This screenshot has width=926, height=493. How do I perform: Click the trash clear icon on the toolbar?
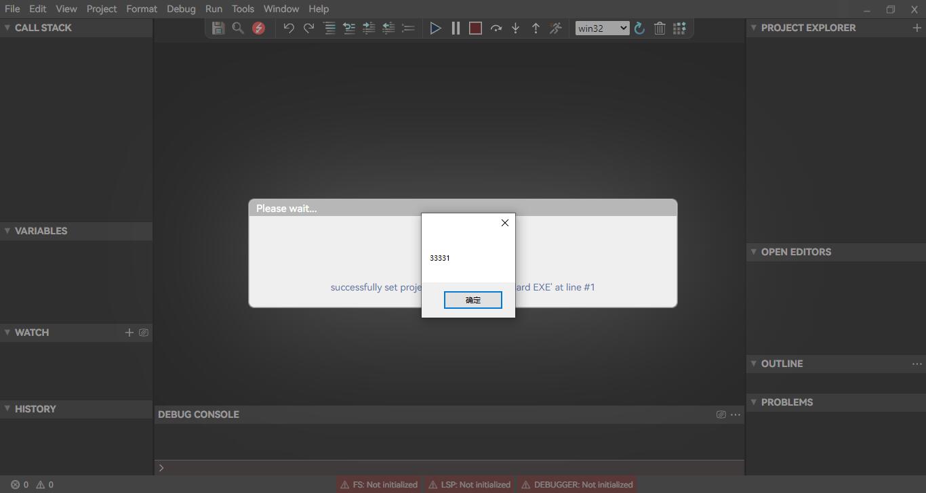tap(659, 28)
